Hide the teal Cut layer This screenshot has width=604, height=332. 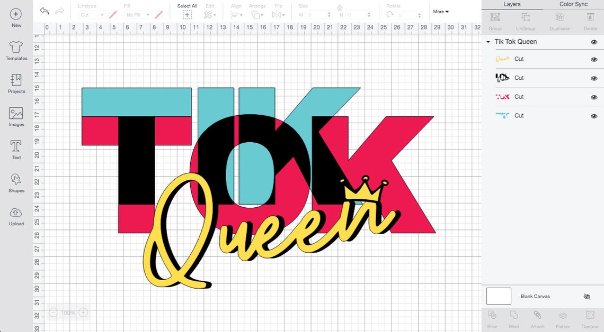tap(594, 116)
